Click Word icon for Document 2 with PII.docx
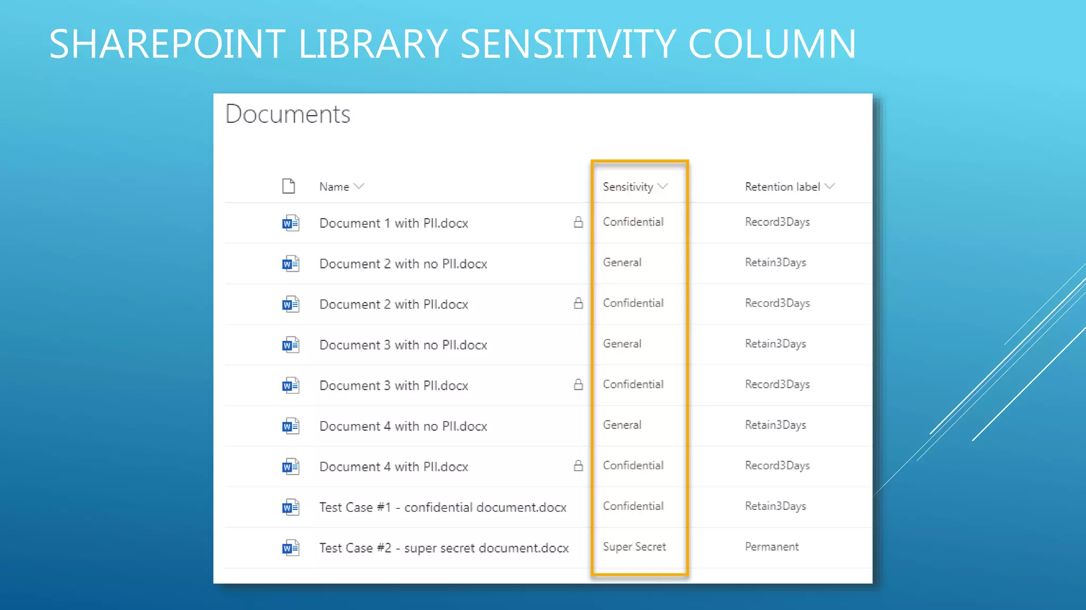Image resolution: width=1086 pixels, height=610 pixels. pos(291,304)
